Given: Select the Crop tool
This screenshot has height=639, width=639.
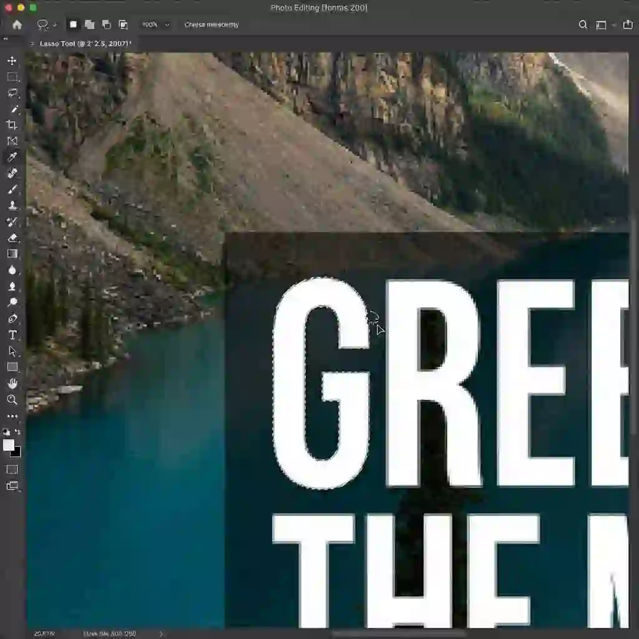Looking at the screenshot, I should click(12, 124).
